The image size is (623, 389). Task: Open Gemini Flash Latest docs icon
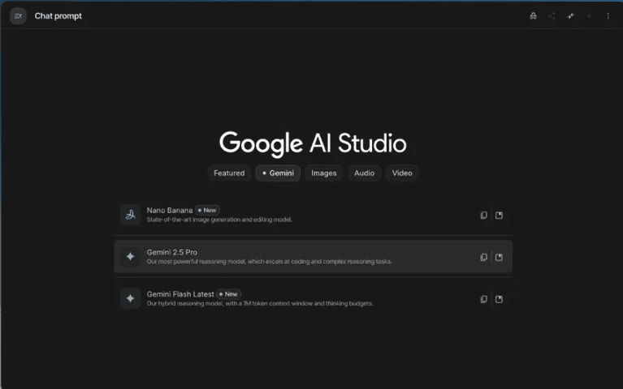(x=499, y=299)
